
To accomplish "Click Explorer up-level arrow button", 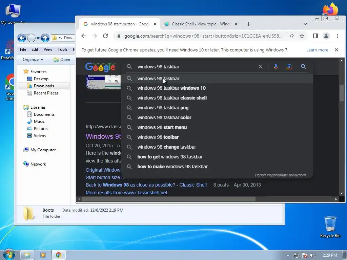I will [45, 38].
